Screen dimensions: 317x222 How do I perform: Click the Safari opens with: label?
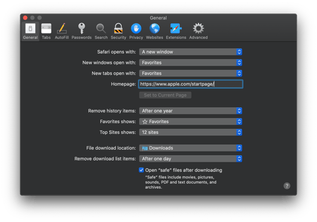click(116, 52)
